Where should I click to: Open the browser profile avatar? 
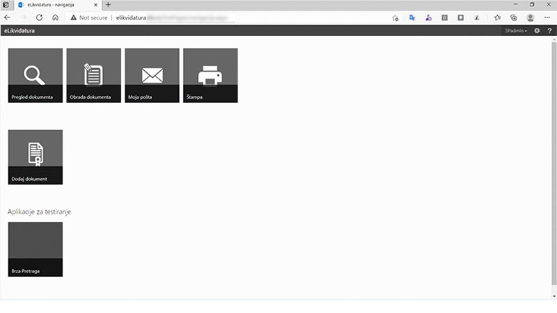coord(531,17)
